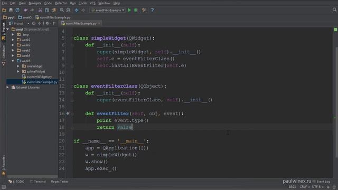Click the green inspection status indicator

[x=335, y=30]
